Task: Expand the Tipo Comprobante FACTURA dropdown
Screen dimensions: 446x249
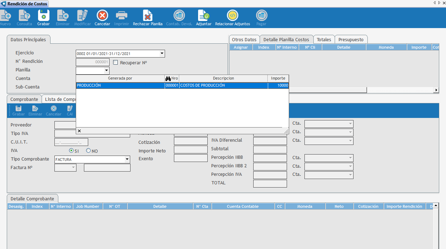Action: point(127,159)
